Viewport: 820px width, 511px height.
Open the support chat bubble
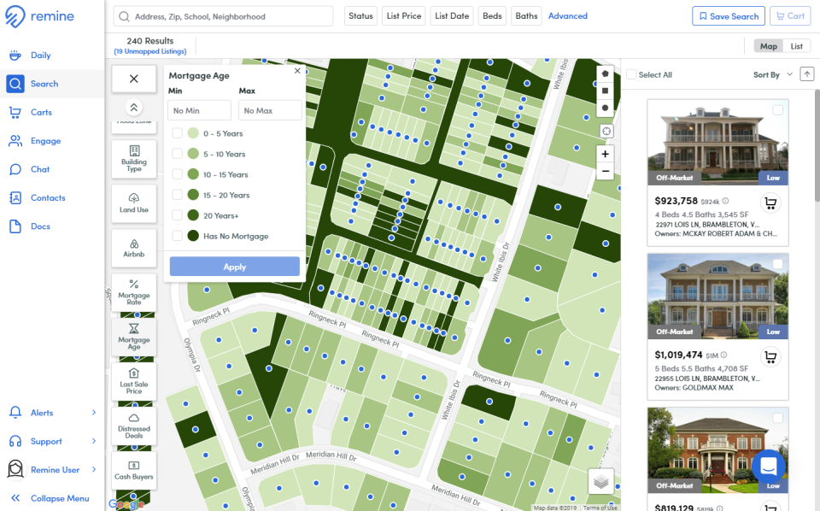(768, 467)
